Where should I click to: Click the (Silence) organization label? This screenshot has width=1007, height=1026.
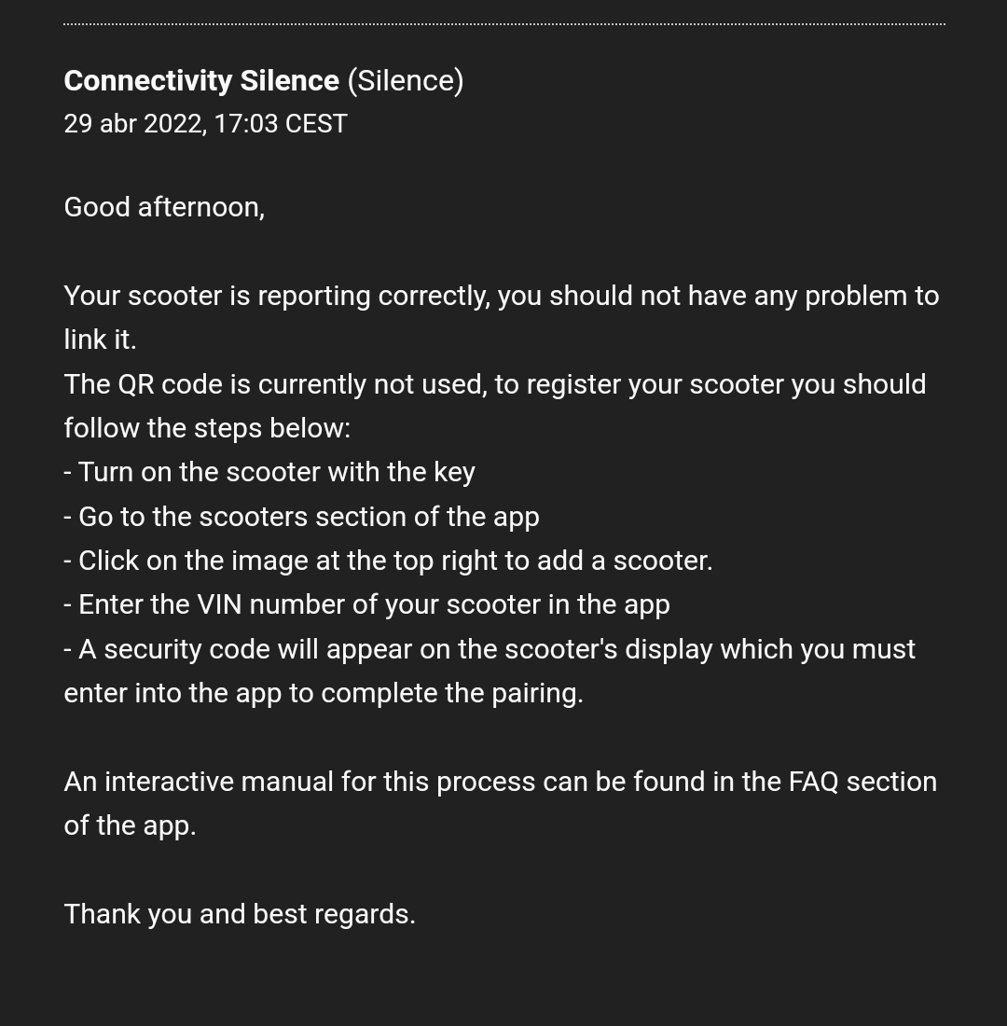[406, 81]
